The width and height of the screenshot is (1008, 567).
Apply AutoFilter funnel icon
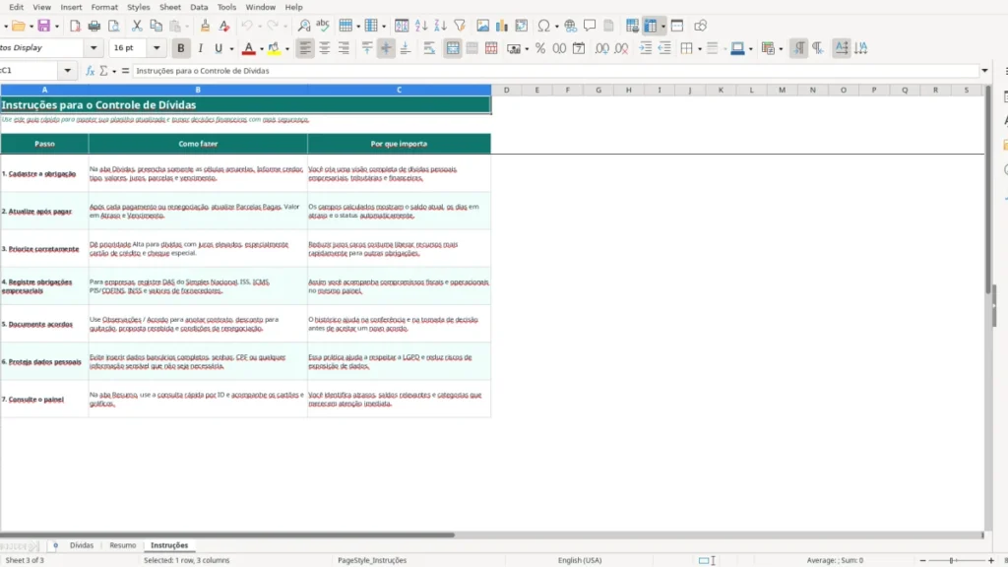(x=460, y=26)
